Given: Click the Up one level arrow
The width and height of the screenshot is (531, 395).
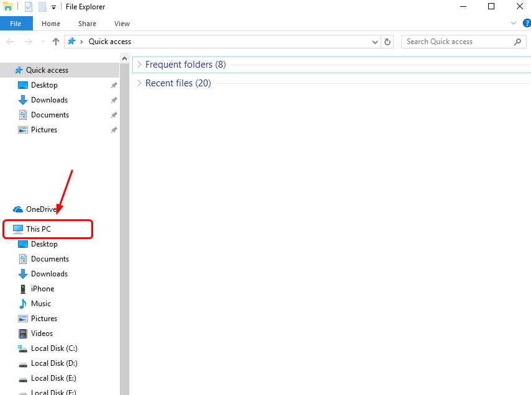Looking at the screenshot, I should [x=56, y=42].
